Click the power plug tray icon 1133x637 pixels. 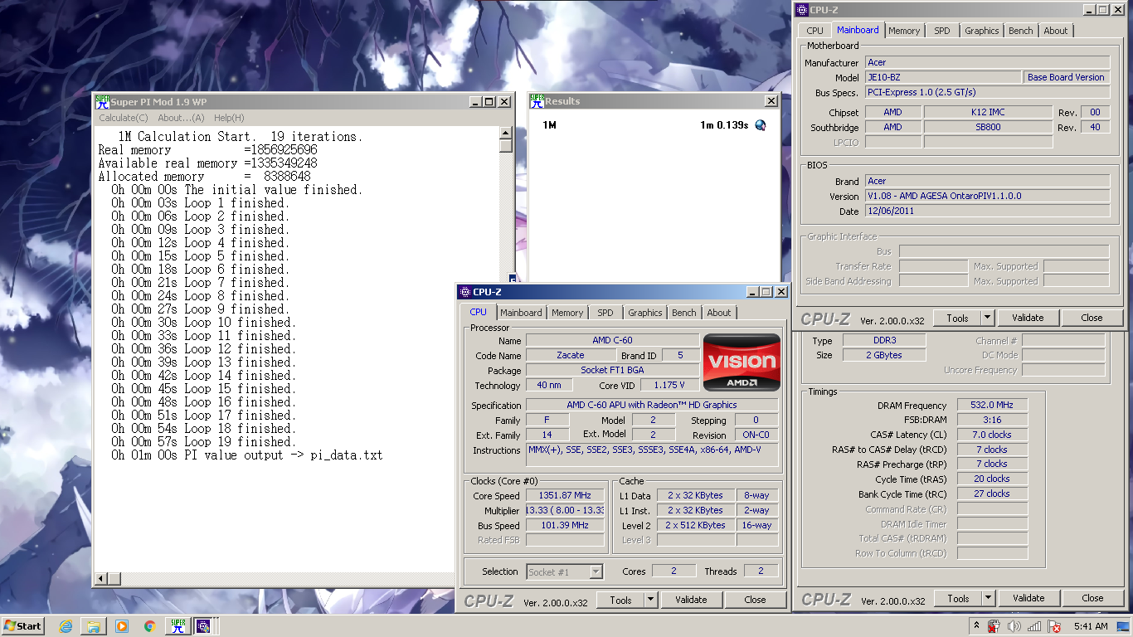coord(995,626)
